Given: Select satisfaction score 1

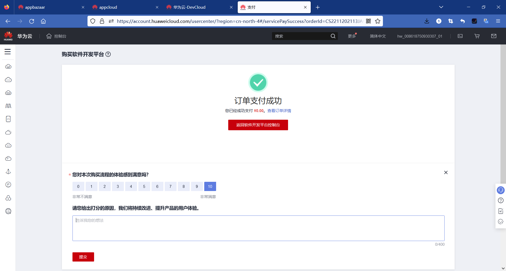Looking at the screenshot, I should tap(91, 186).
